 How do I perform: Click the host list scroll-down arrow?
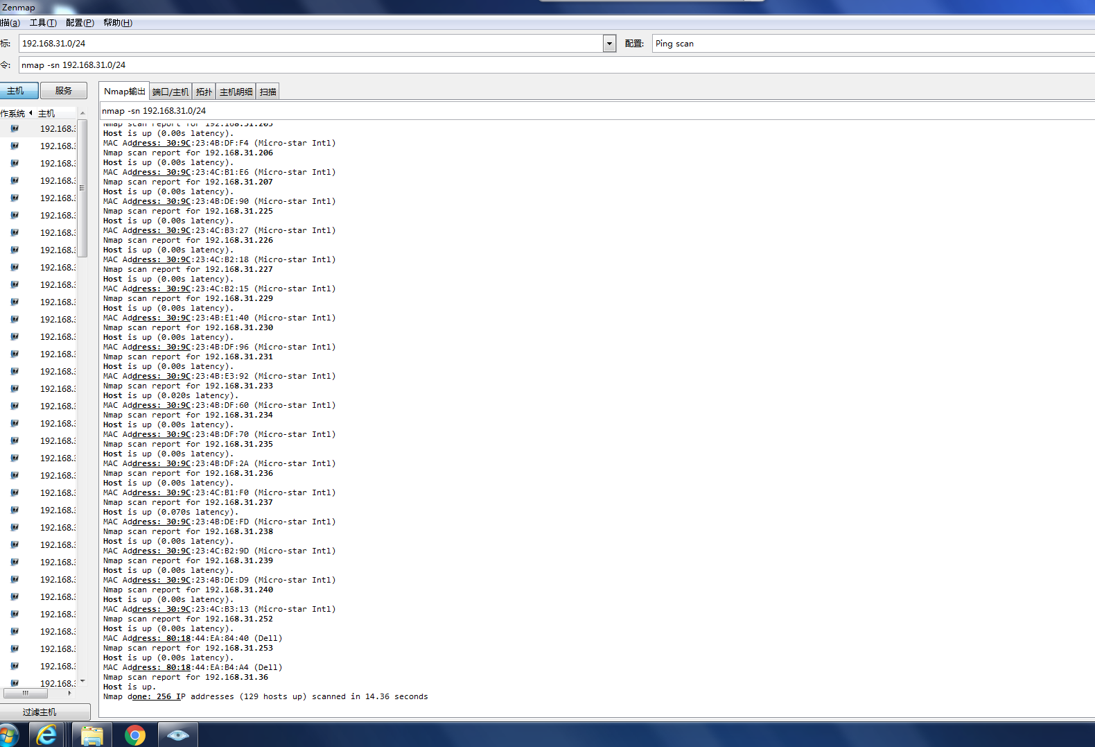coord(82,681)
